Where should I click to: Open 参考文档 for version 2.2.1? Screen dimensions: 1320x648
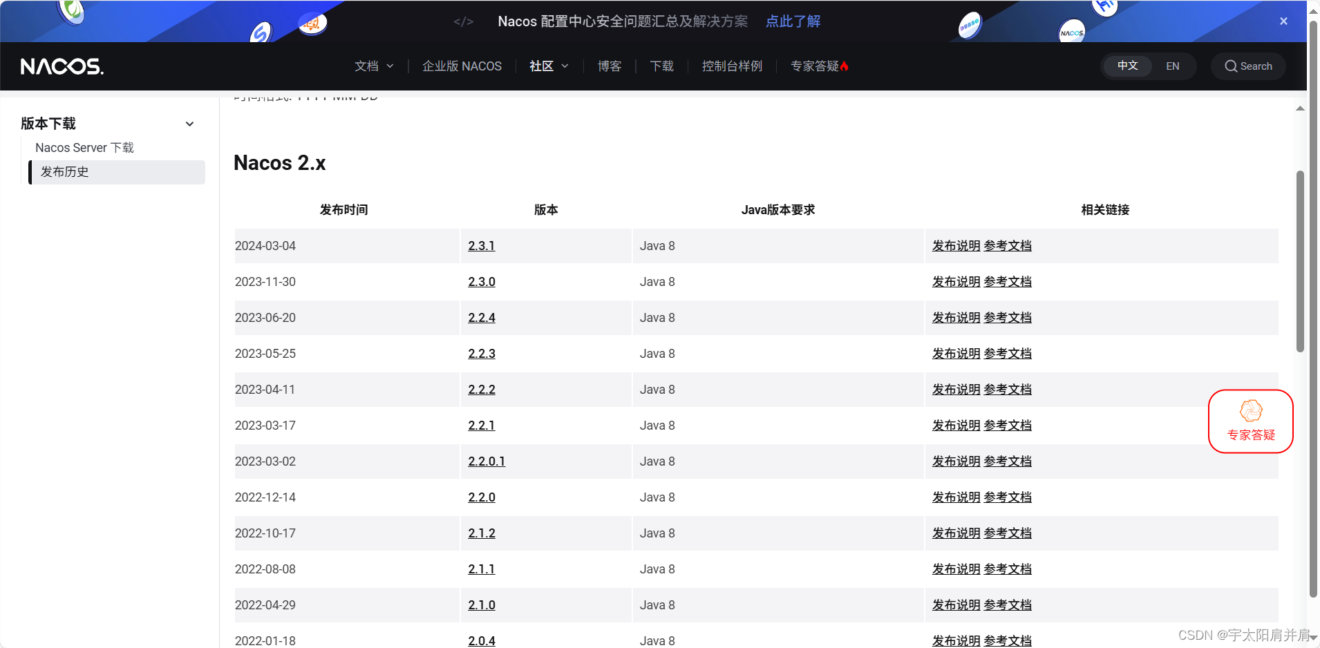pos(1008,426)
